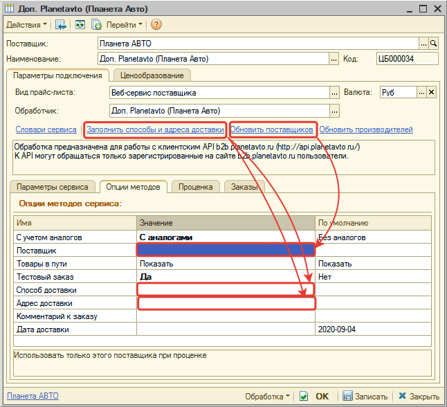Switch to the Заказы tab
Image resolution: width=447 pixels, height=407 pixels.
244,187
